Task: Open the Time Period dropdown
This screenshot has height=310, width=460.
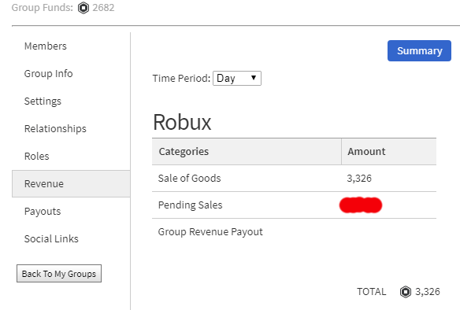Action: (237, 78)
